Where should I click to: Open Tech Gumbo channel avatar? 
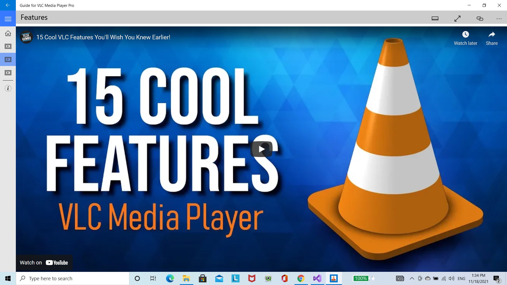click(x=26, y=37)
